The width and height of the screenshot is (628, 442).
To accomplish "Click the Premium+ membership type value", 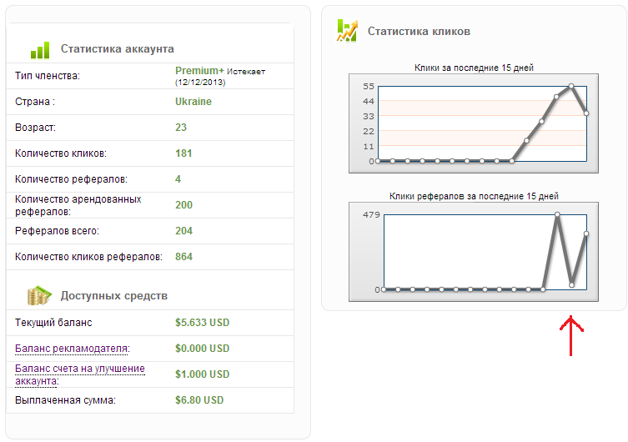I will pos(199,71).
